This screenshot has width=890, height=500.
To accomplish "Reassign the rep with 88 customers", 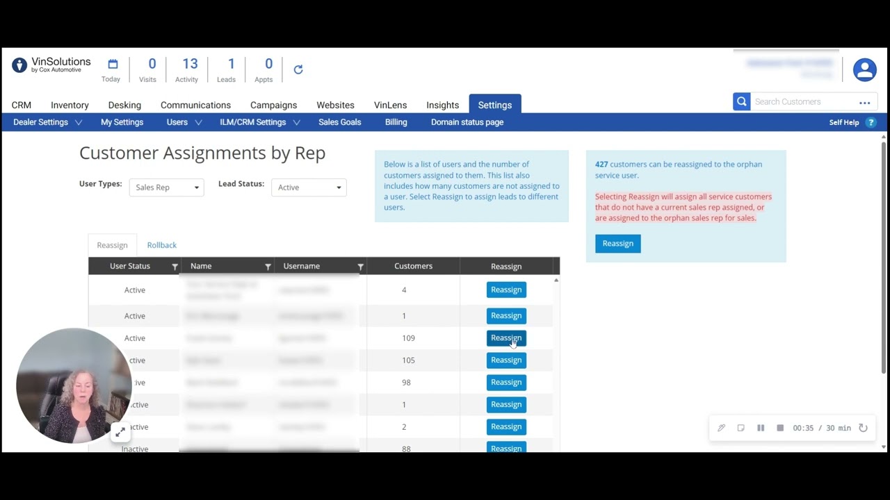I will pyautogui.click(x=506, y=447).
